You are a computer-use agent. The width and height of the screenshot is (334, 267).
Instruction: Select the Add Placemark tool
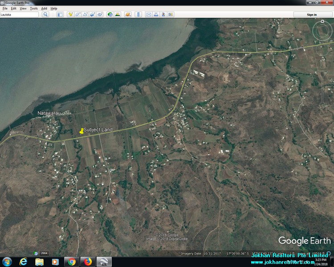click(x=70, y=14)
